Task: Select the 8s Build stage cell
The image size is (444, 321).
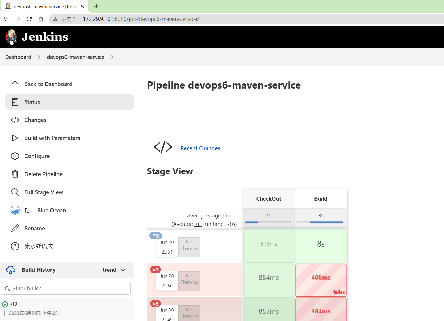Action: [321, 246]
